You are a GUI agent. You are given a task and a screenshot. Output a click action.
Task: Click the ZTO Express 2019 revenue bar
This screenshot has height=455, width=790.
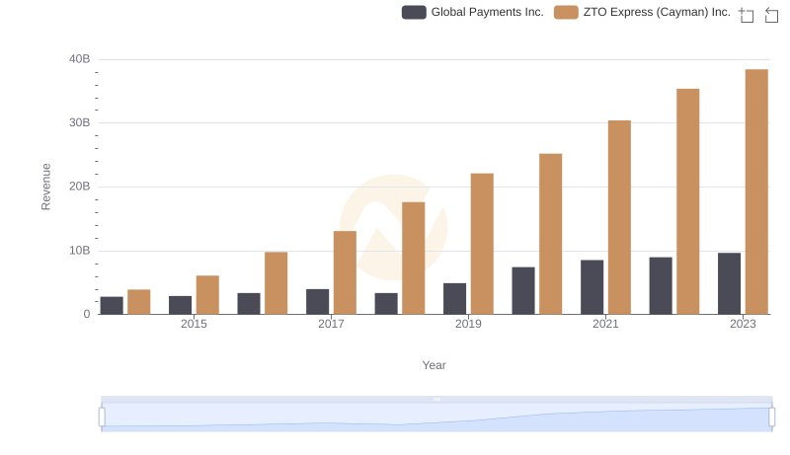[482, 244]
